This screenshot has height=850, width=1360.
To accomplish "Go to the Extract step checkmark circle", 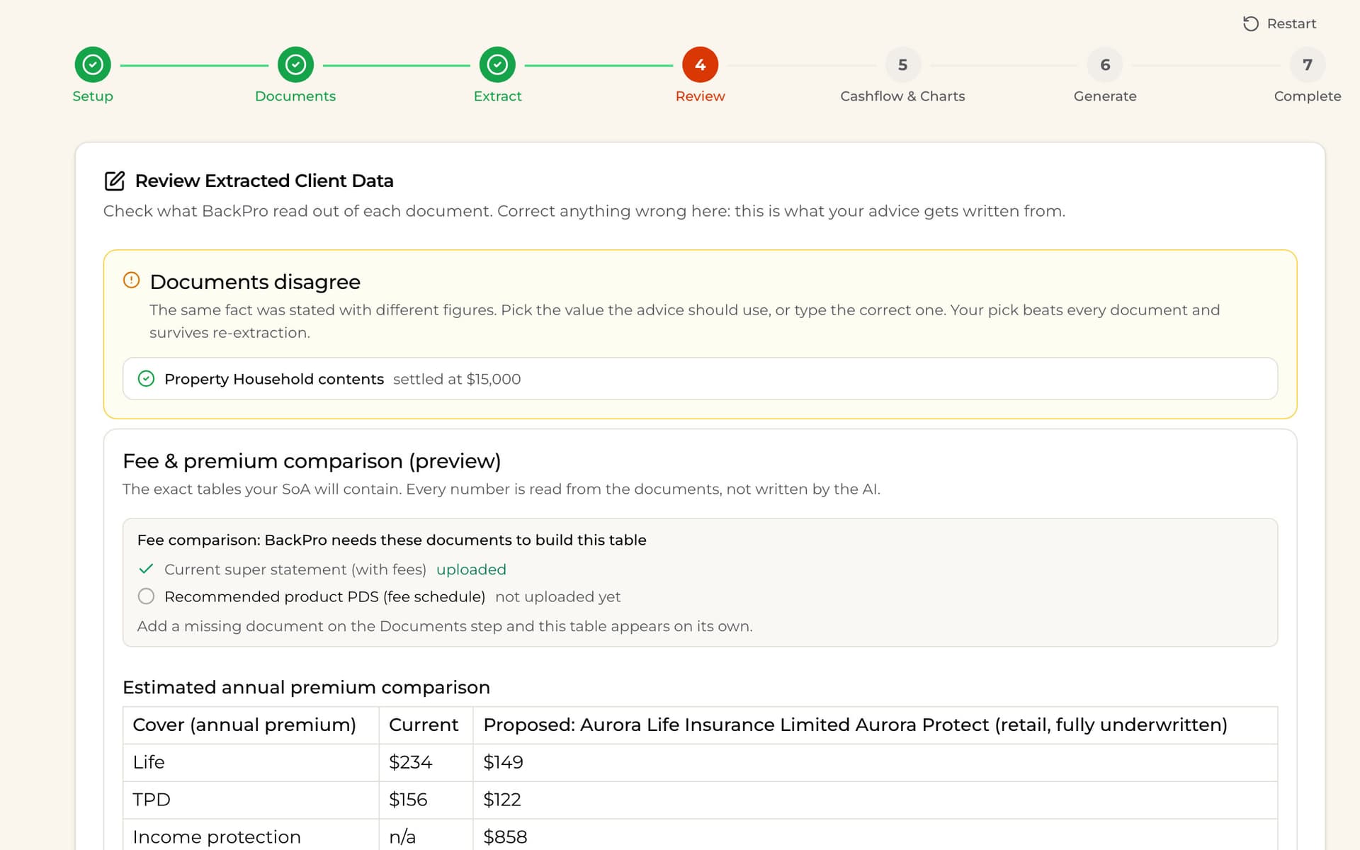I will [497, 64].
